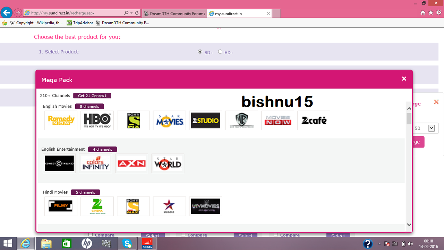Click the 8 channels badge
The width and height of the screenshot is (444, 250).
point(89,106)
